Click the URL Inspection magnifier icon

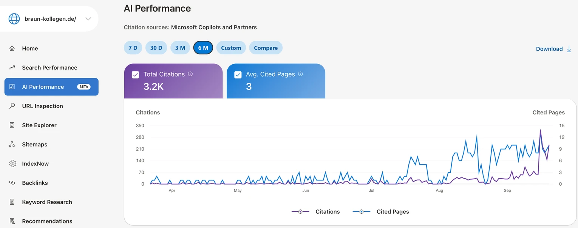click(x=12, y=106)
